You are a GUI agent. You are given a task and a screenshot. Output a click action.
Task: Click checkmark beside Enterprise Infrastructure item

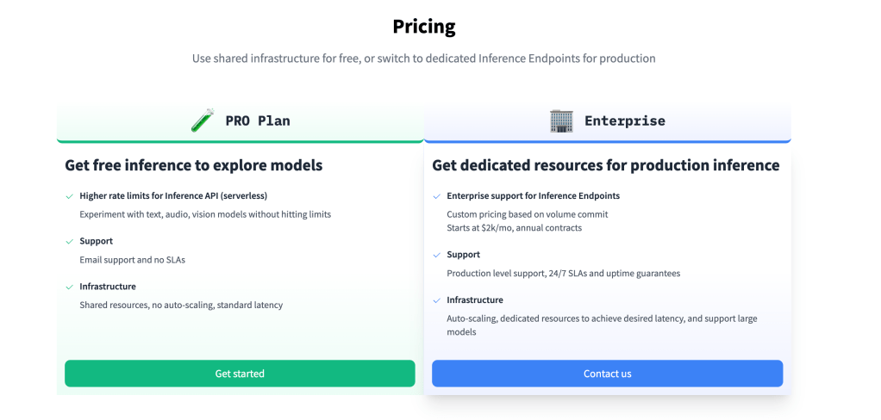point(436,300)
